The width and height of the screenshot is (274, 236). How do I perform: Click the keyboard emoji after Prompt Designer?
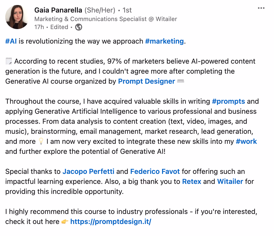[x=181, y=81]
